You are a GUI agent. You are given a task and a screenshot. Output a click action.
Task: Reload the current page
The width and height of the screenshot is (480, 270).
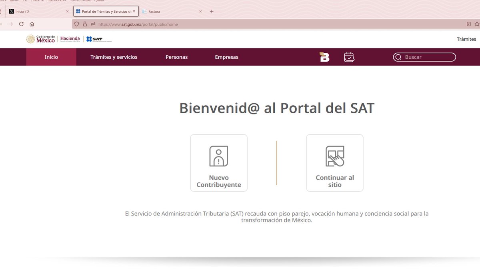click(21, 24)
